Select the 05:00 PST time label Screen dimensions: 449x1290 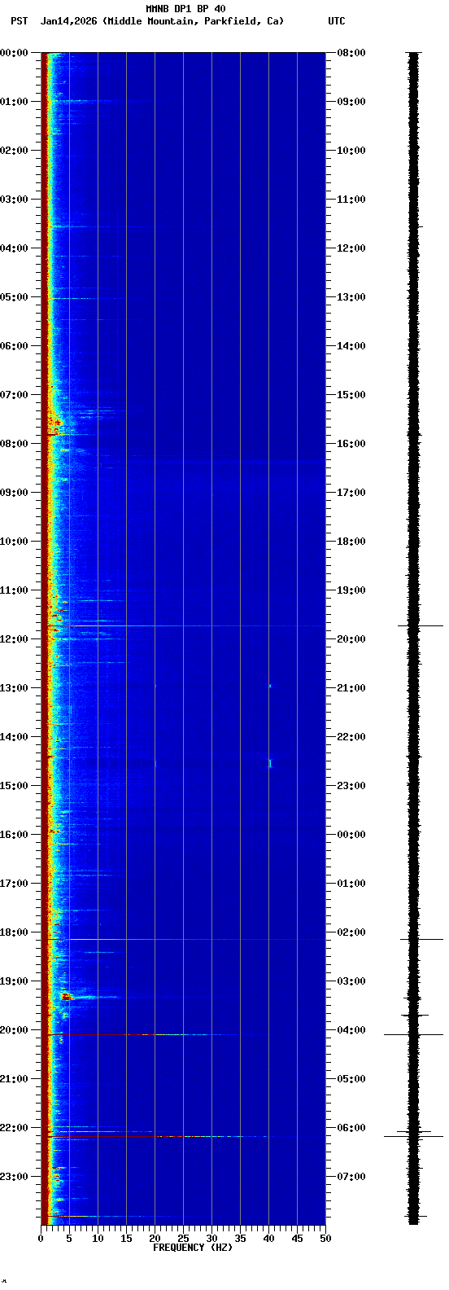point(15,297)
